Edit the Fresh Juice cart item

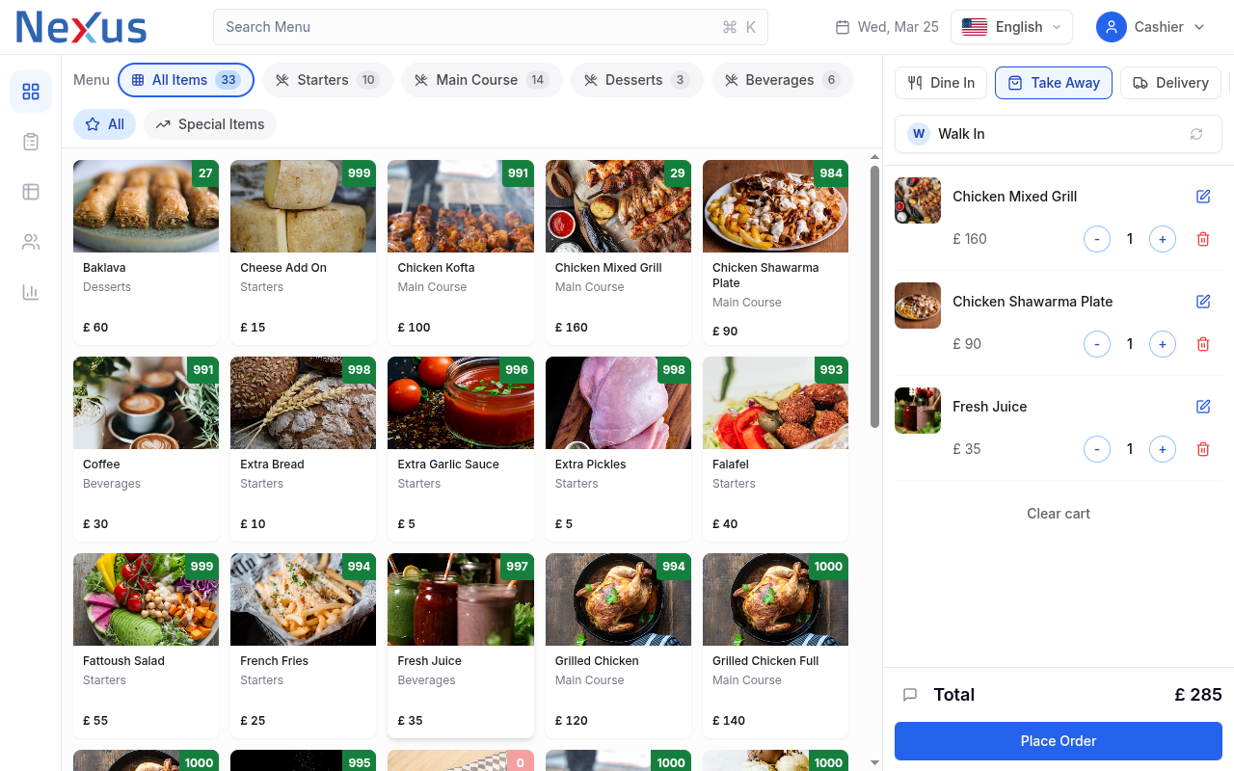tap(1203, 407)
